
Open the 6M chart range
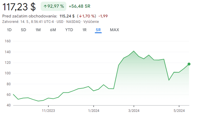pyautogui.click(x=53, y=30)
